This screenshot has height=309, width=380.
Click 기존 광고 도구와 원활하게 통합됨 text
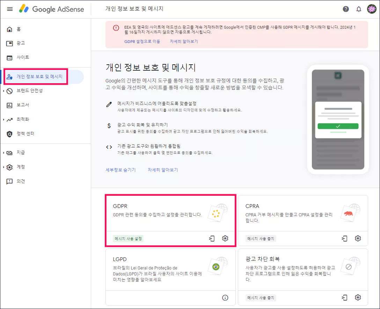149,146
